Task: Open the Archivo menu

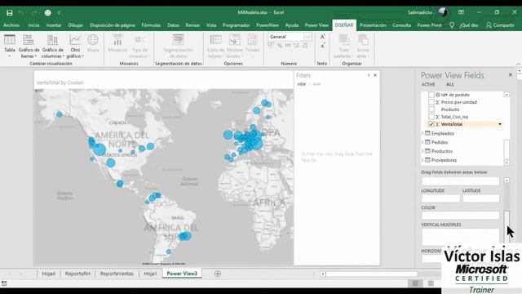Action: click(x=11, y=25)
